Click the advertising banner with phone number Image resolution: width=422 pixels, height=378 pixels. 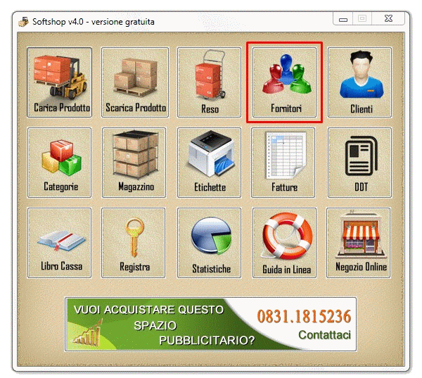[211, 325]
